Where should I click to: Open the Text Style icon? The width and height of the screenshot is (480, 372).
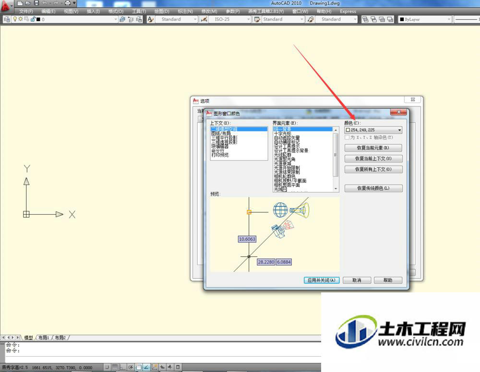150,19
